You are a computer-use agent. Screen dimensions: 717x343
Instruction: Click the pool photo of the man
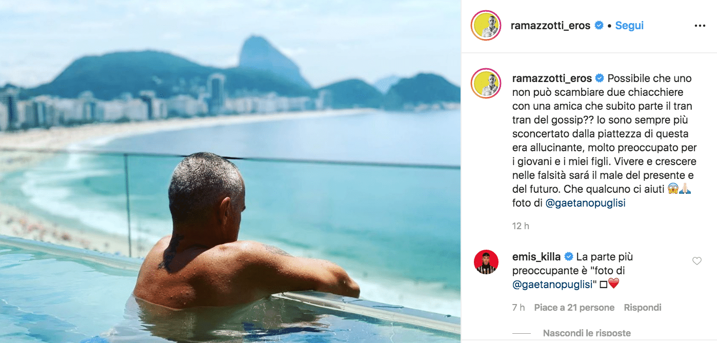tap(230, 171)
